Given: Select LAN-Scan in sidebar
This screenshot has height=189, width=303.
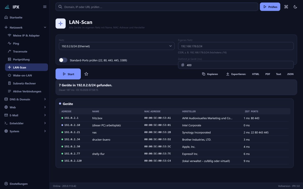Looking at the screenshot, I should [x=26, y=67].
